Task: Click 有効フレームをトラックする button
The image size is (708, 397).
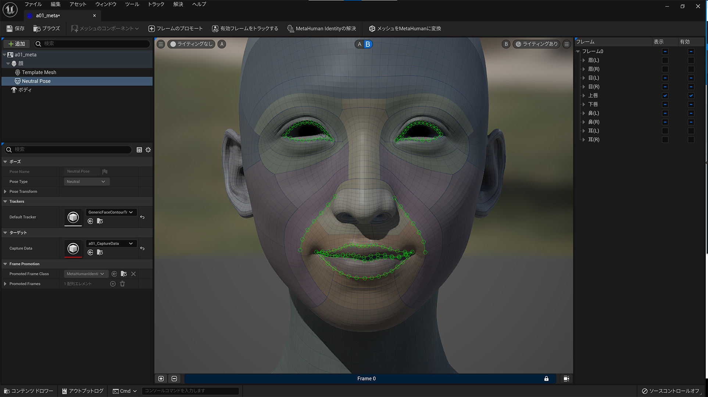Action: [245, 28]
